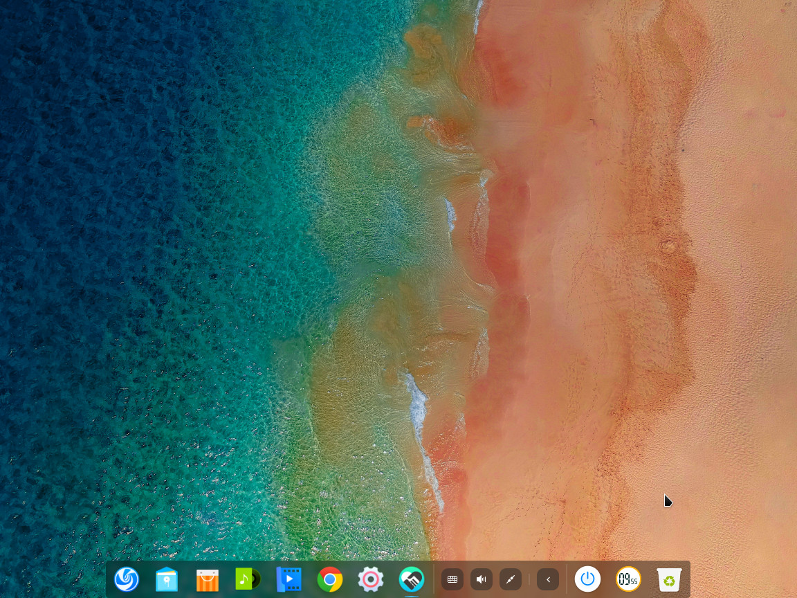Open the App Store shopping bag icon
Image resolution: width=797 pixels, height=598 pixels.
click(208, 579)
